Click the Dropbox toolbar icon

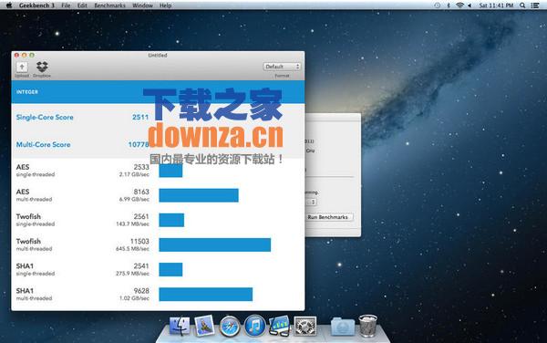pos(42,67)
